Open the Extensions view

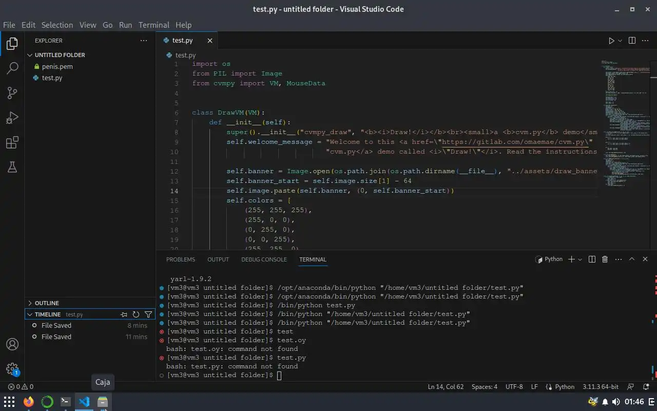(12, 142)
